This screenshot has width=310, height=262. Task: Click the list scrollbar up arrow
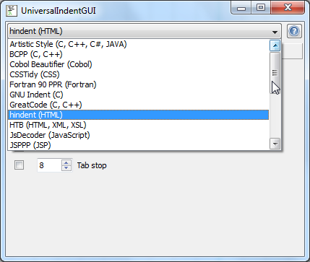click(275, 45)
